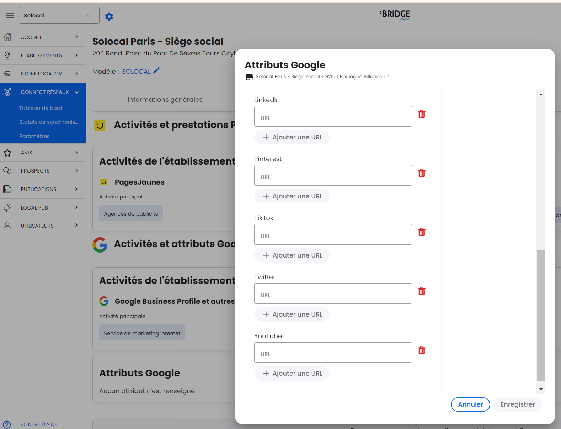Viewport: 561px width, 429px height.
Task: Click Annuler to cancel the dialog
Action: coord(470,404)
